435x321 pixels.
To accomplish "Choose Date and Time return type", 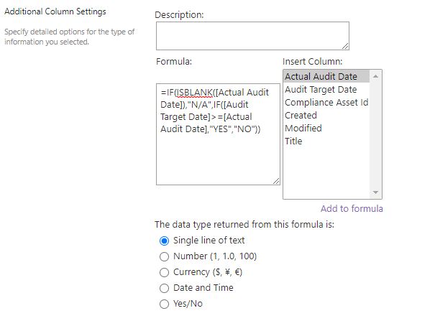I will click(164, 288).
